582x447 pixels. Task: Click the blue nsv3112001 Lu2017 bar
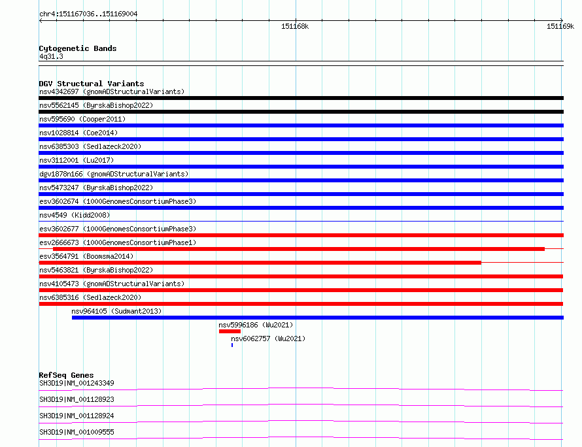pos(301,167)
